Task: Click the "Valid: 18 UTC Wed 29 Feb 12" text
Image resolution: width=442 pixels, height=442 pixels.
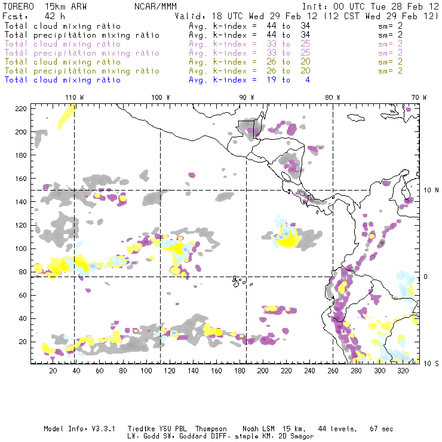Action: [245, 16]
